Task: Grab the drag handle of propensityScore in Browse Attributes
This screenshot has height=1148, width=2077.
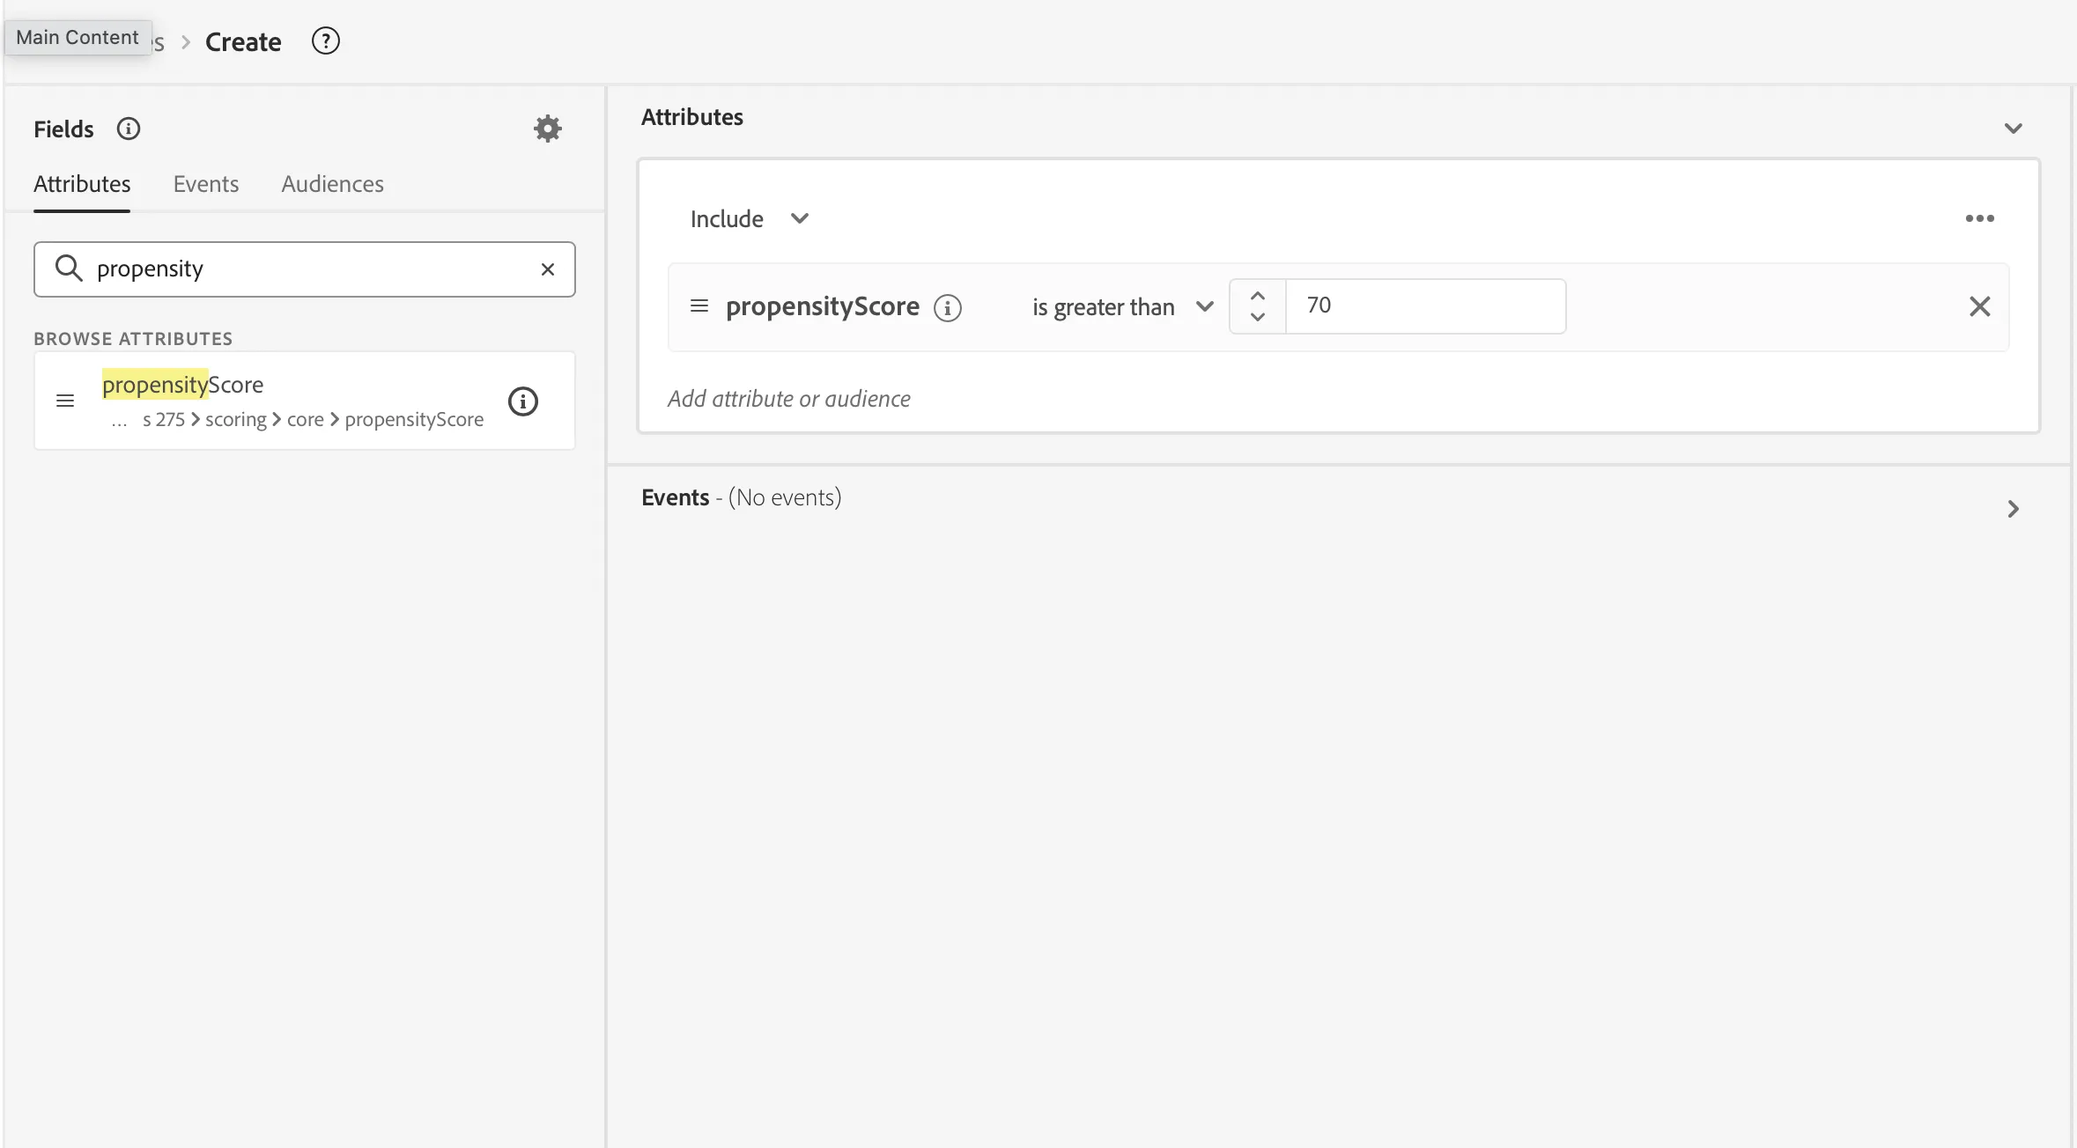Action: point(65,401)
